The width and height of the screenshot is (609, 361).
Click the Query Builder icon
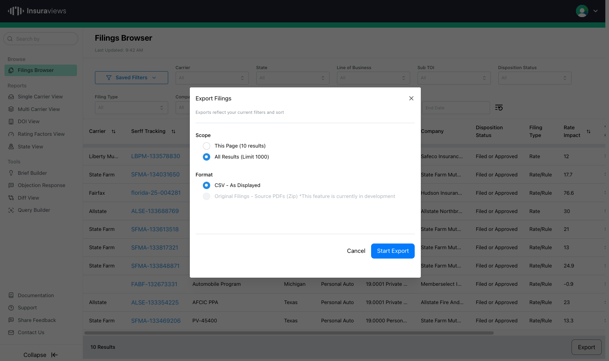(11, 210)
